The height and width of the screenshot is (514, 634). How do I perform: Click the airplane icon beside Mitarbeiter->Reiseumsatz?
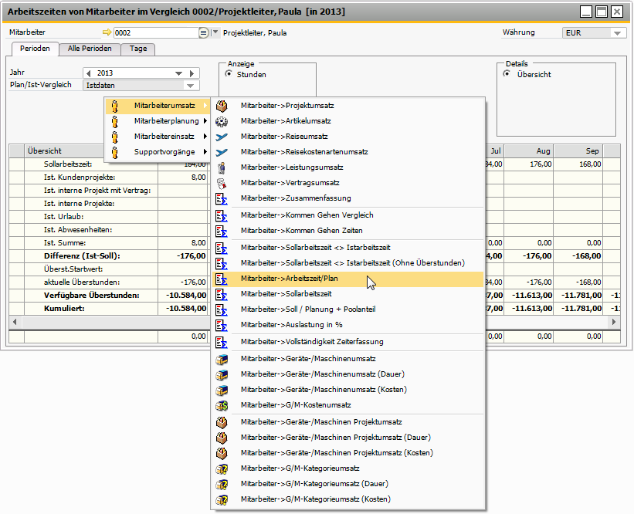[222, 137]
